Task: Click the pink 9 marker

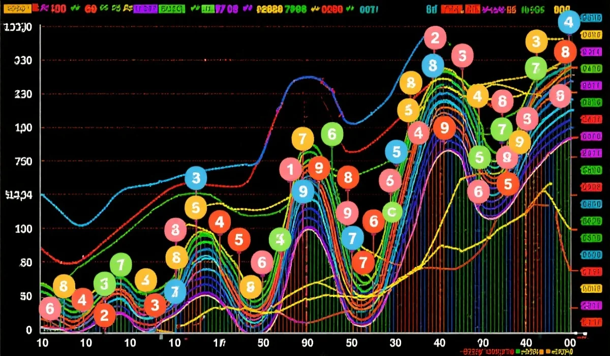Action: (x=348, y=213)
